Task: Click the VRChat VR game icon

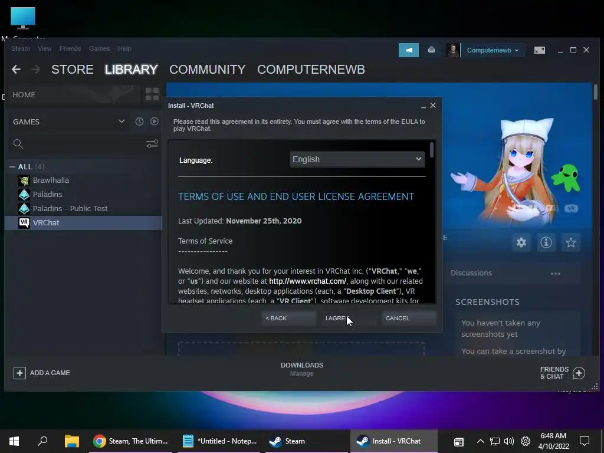Action: coord(24,222)
